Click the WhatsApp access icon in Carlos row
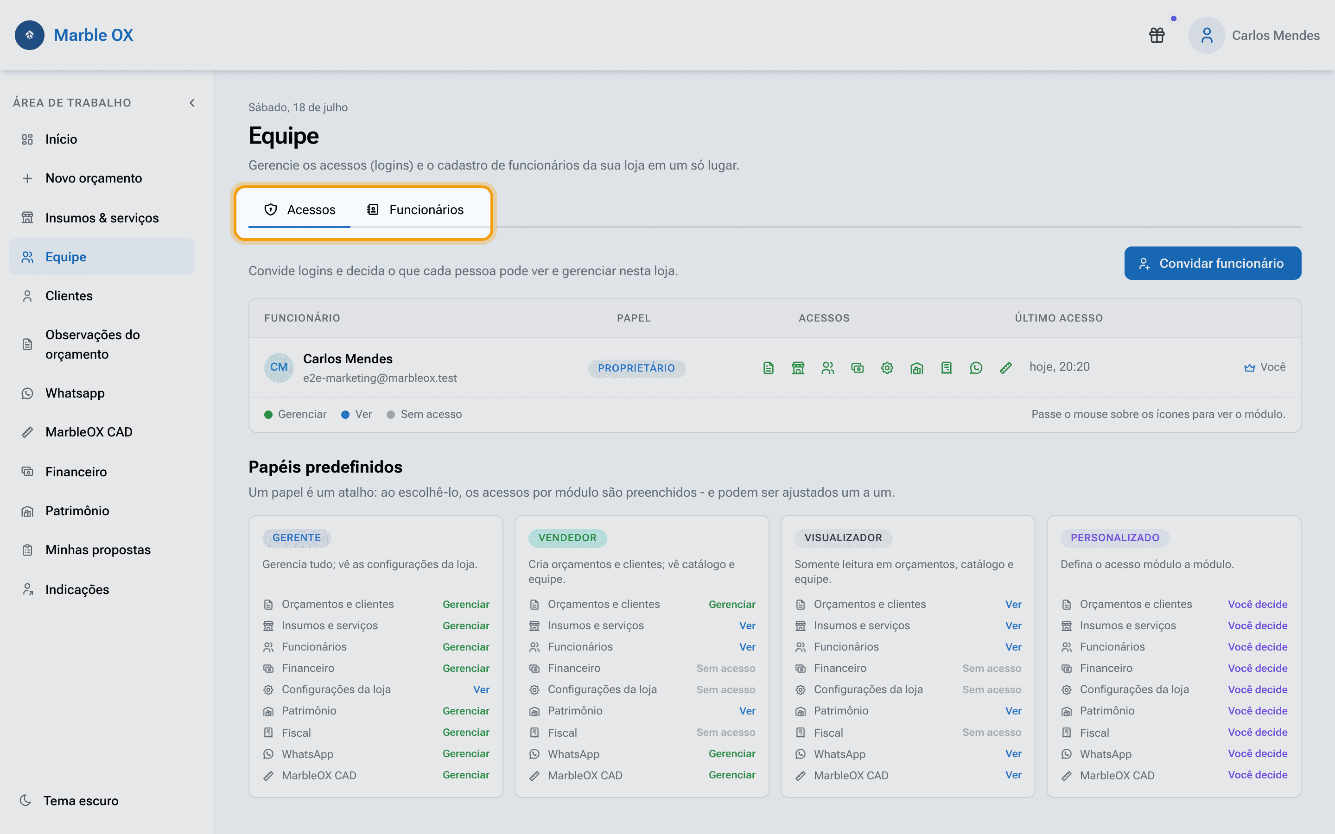This screenshot has width=1335, height=834. (x=976, y=368)
